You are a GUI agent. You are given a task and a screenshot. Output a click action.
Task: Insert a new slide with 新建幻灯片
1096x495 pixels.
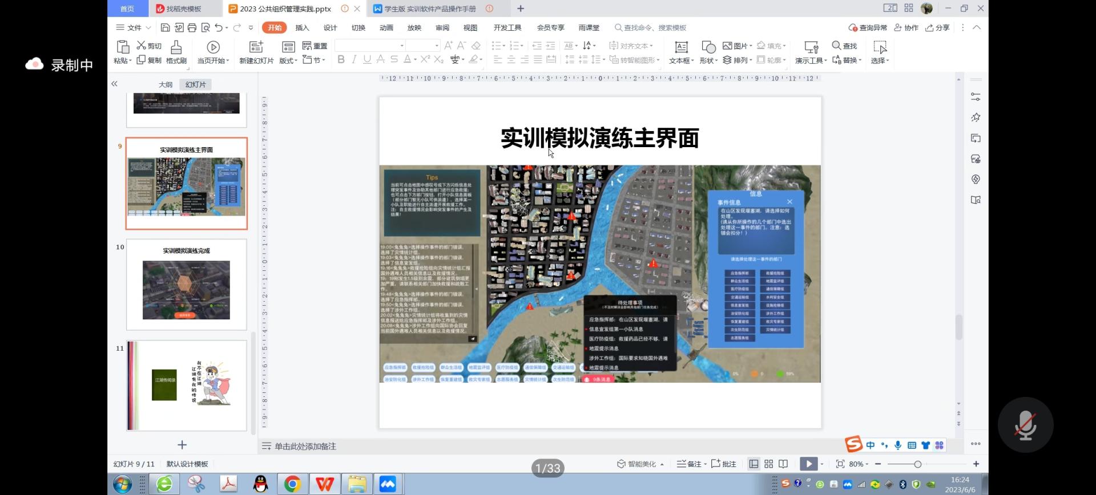[x=256, y=48]
